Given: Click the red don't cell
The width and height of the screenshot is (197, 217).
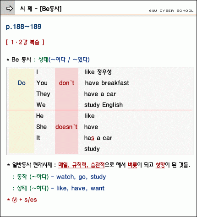Looking at the screenshot, I should click(66, 83).
